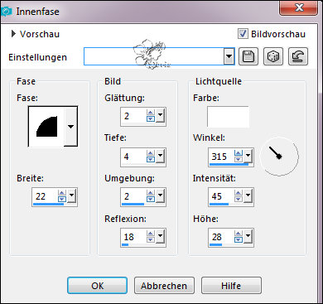323x304 pixels.
Task: Increase Breite with spinner arrows
Action: [62, 193]
